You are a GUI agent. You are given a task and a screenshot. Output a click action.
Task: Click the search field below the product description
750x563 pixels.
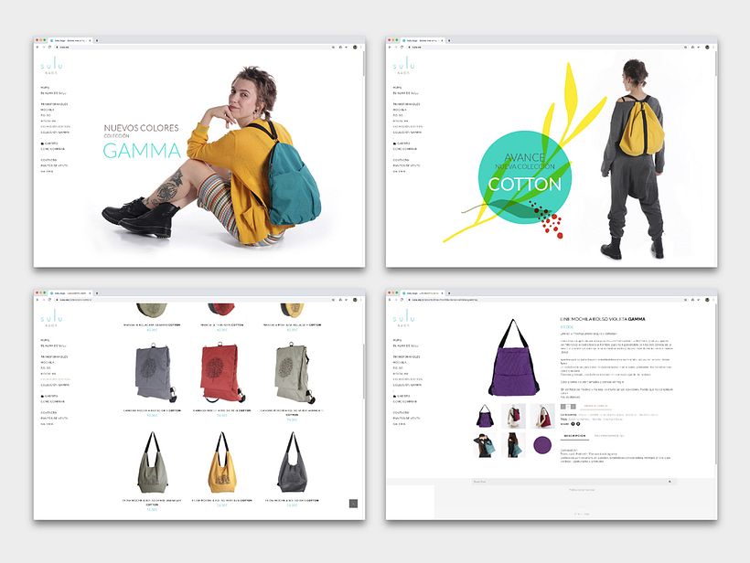(x=572, y=482)
